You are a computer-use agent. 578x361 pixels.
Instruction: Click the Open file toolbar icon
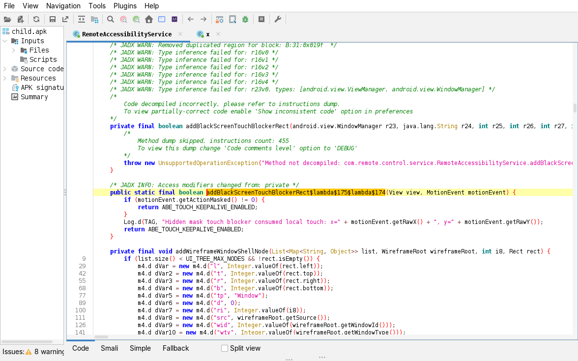(x=7, y=20)
